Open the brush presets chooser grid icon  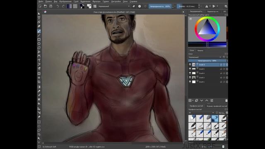95,6
